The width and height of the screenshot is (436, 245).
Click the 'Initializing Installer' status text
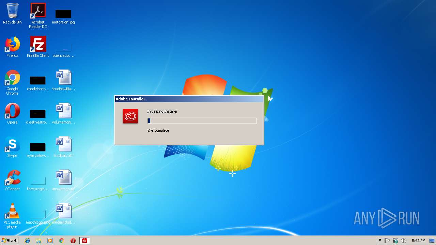162,111
